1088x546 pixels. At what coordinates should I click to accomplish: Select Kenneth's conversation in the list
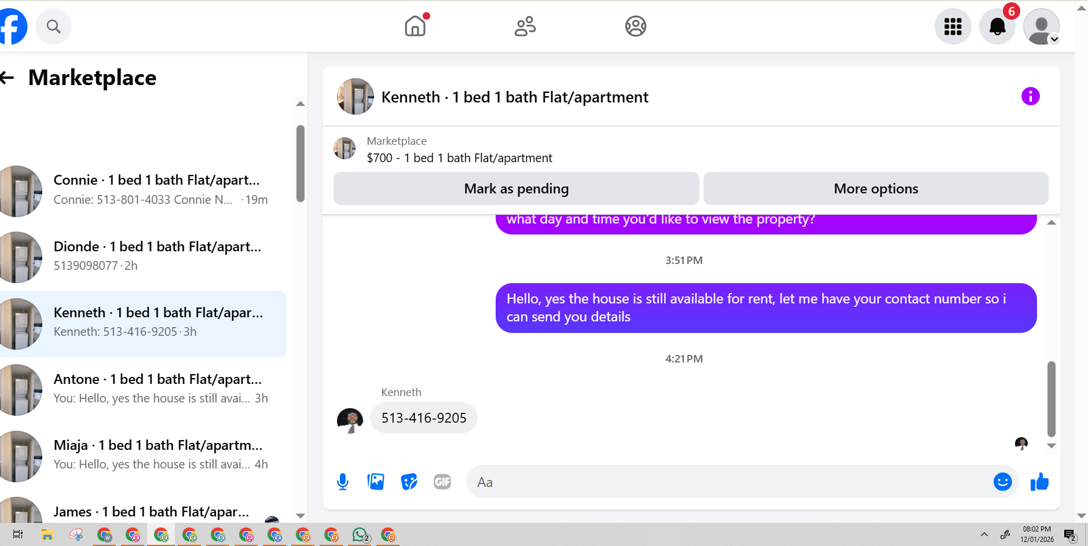pyautogui.click(x=143, y=324)
